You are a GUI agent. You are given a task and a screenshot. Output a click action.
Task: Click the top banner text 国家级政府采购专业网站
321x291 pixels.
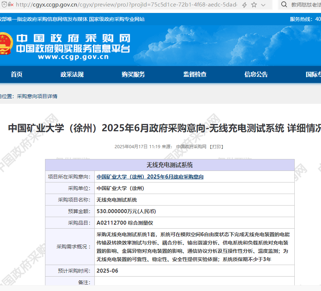click(x=117, y=19)
